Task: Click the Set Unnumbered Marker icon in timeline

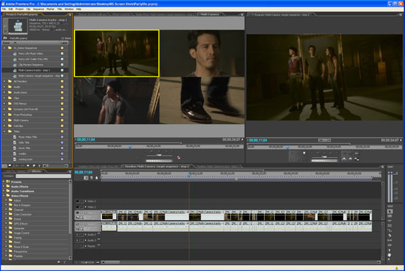Action: point(97,178)
